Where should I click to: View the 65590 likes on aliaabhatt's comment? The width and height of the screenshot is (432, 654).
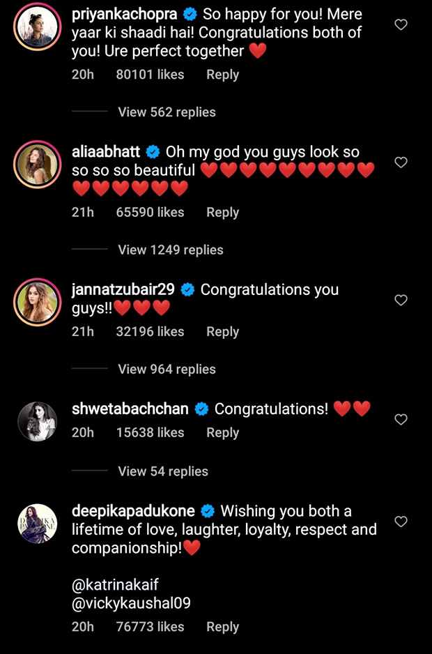click(150, 212)
